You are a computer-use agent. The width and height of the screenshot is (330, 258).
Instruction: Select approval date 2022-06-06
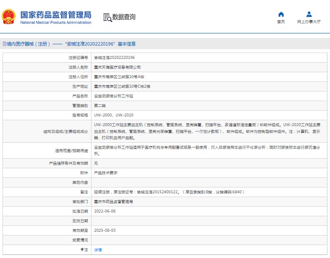[x=105, y=211]
